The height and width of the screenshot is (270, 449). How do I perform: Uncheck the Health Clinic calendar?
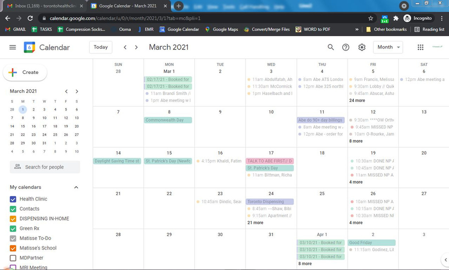pyautogui.click(x=14, y=199)
